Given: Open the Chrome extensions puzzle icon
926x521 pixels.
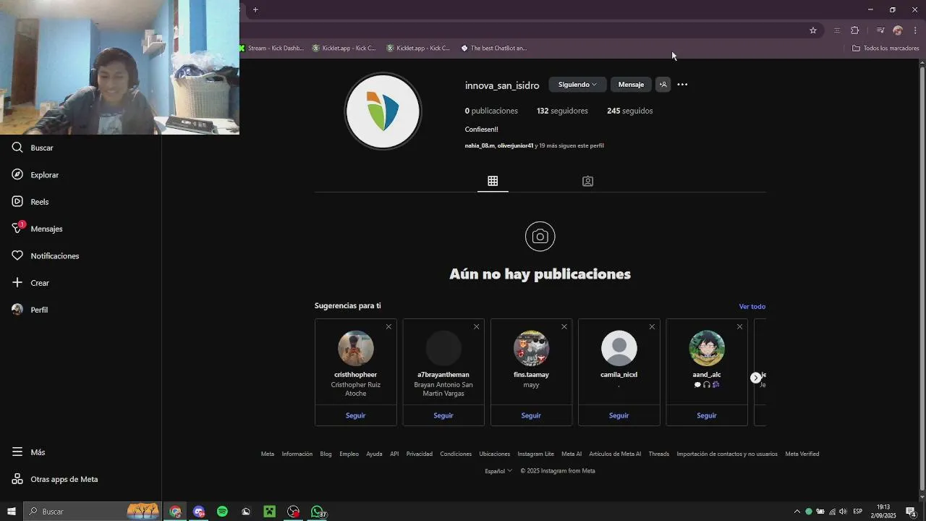Looking at the screenshot, I should pyautogui.click(x=855, y=30).
